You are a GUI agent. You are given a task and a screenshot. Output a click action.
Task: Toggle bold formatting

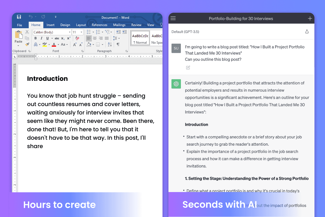click(35, 38)
